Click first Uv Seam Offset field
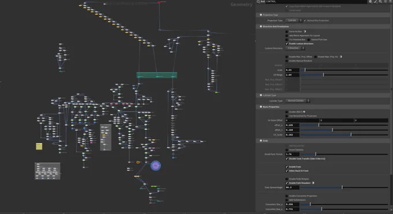Viewport: 393px width, 214px height. (x=302, y=121)
